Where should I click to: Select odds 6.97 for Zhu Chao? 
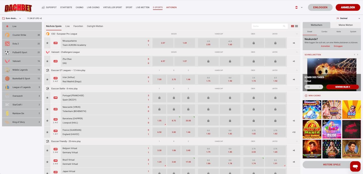[x=163, y=61]
